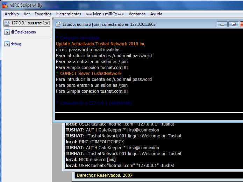Open the Ventanas menu
Screen dimensions: 243x182
click(137, 14)
